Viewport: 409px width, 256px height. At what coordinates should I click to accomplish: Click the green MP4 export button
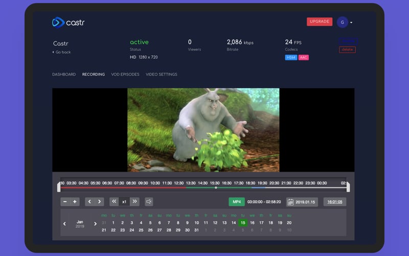237,202
